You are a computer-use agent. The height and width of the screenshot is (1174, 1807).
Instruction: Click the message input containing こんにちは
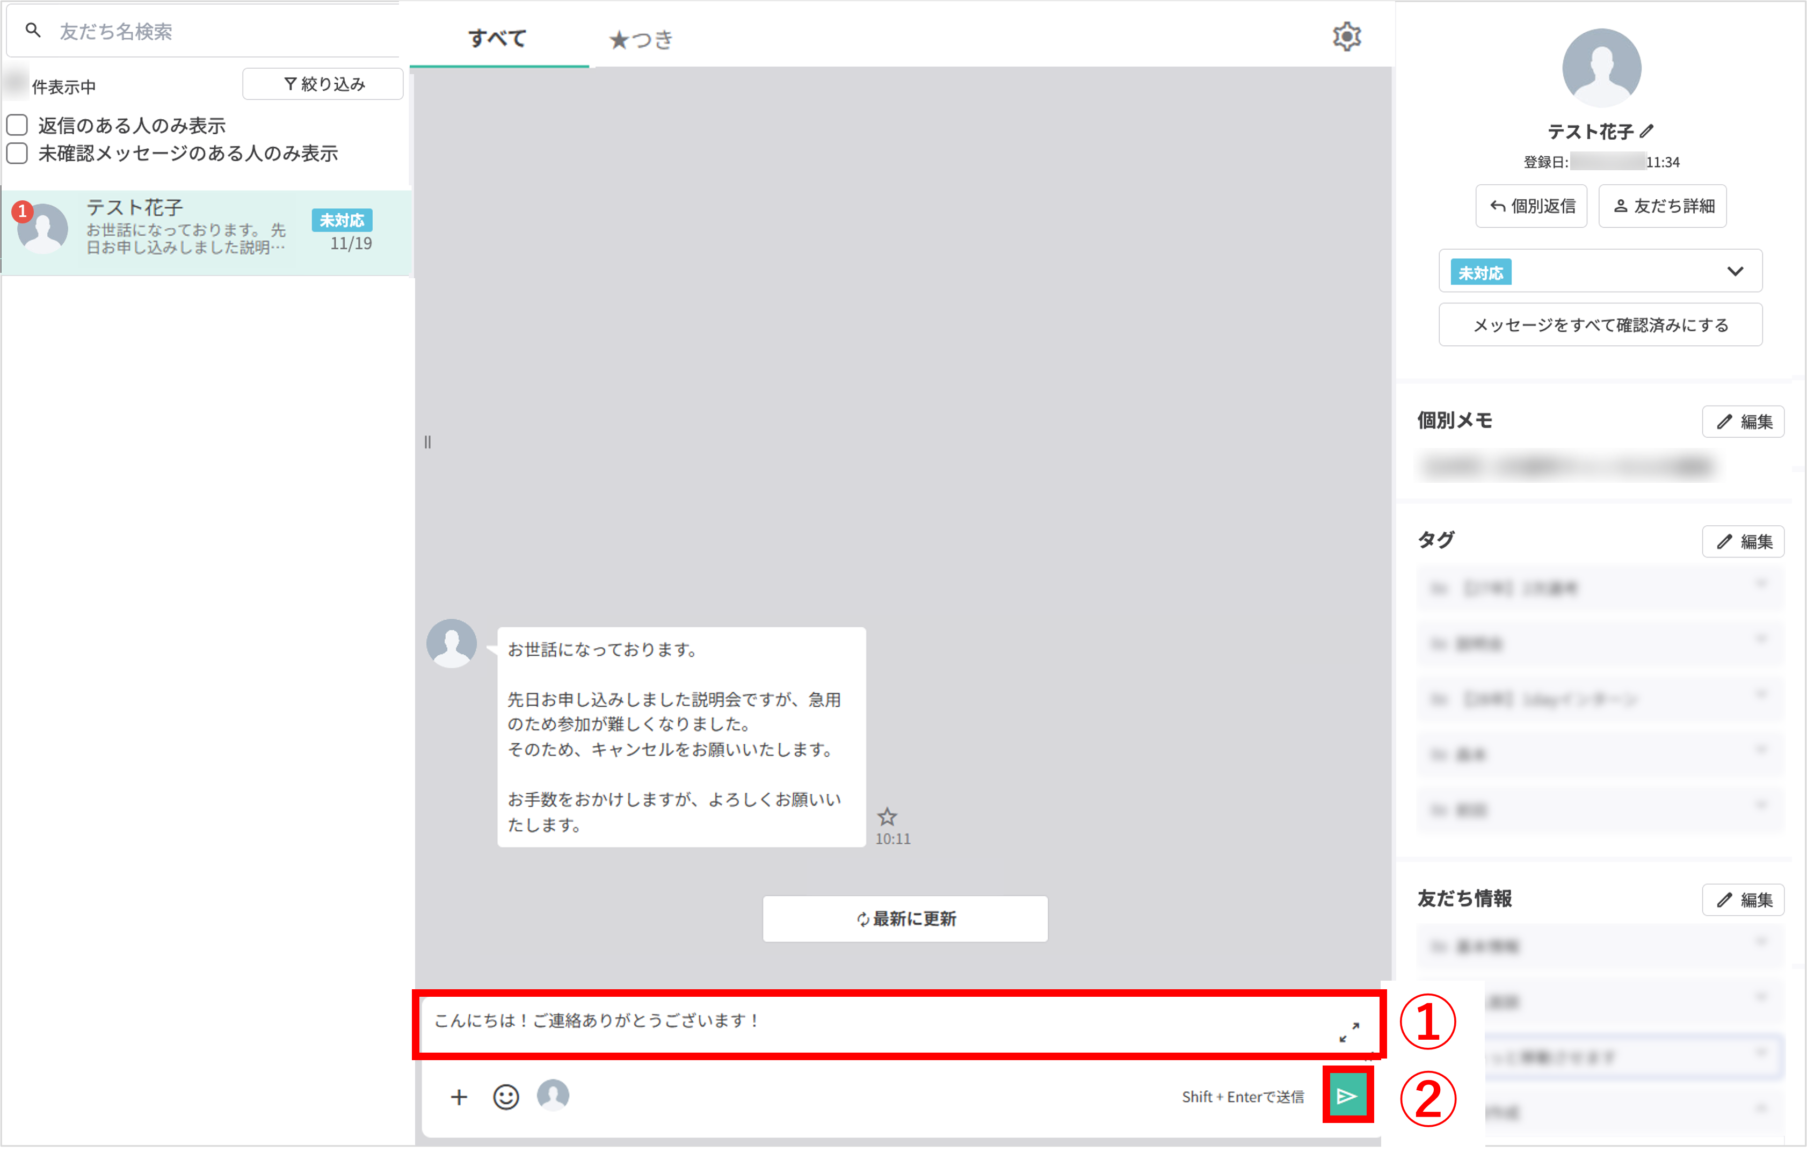pyautogui.click(x=835, y=1022)
